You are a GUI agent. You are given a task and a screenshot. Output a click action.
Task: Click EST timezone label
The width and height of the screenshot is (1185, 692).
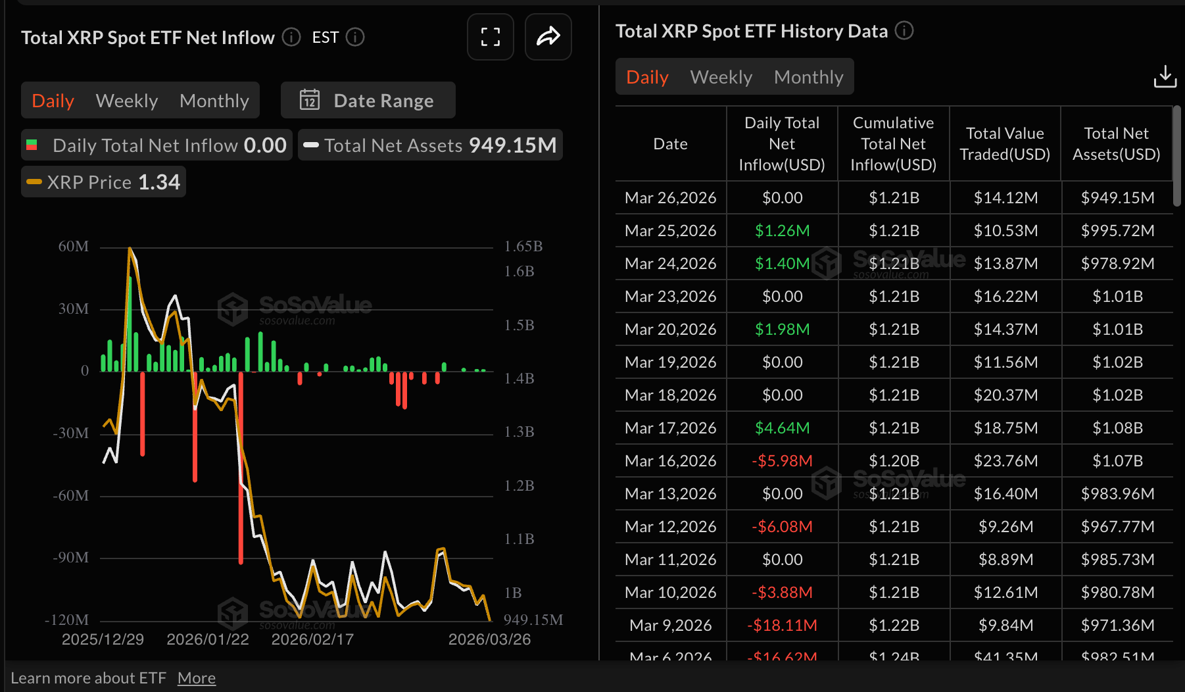(325, 37)
